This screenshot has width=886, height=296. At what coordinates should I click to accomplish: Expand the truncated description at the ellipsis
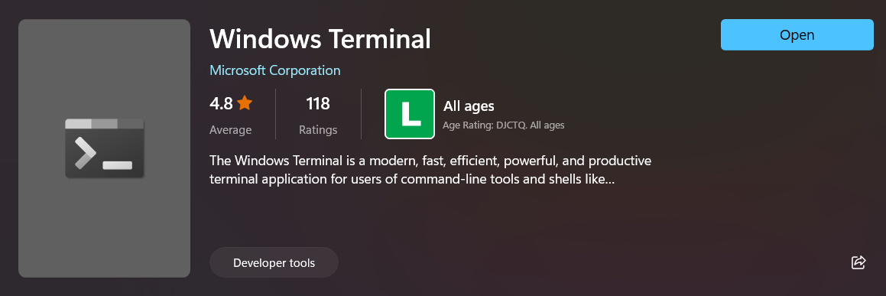click(x=609, y=181)
